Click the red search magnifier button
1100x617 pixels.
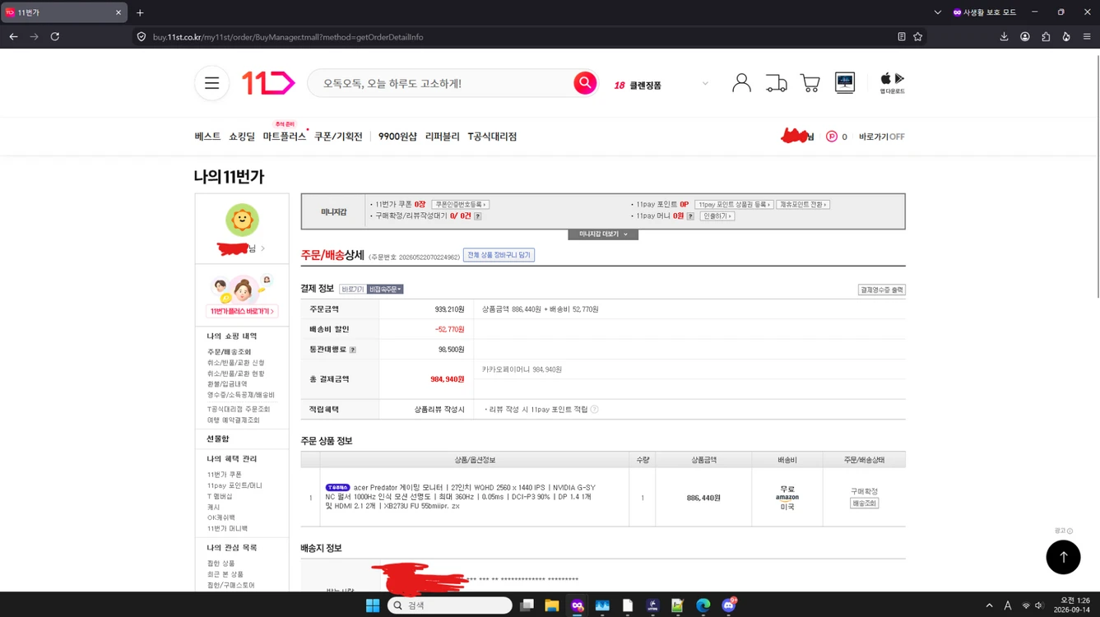tap(585, 83)
